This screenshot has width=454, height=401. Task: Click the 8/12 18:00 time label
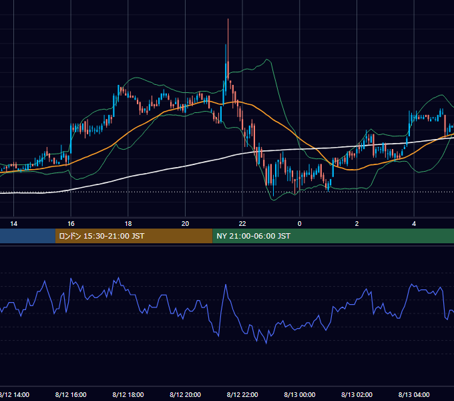(x=128, y=394)
